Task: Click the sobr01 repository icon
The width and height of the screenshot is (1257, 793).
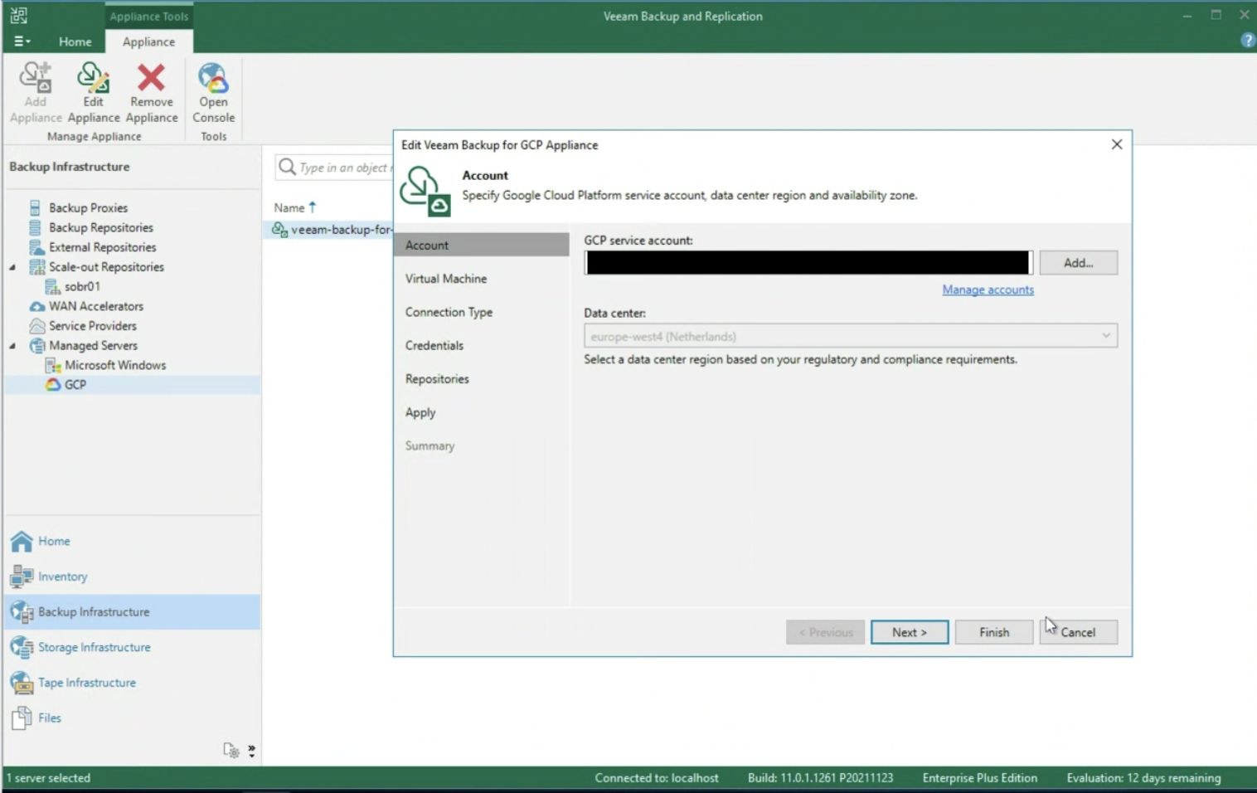Action: (x=52, y=287)
